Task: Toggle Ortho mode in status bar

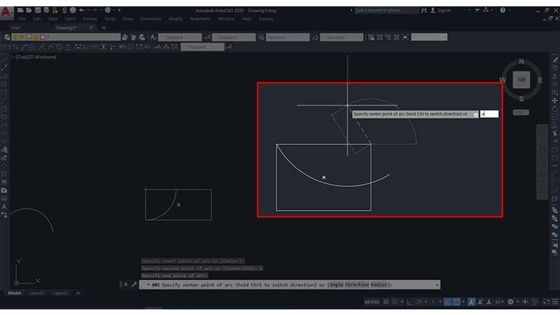Action: click(x=409, y=302)
